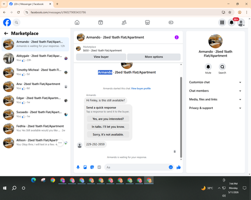Attach a file using the image icon

85,167
